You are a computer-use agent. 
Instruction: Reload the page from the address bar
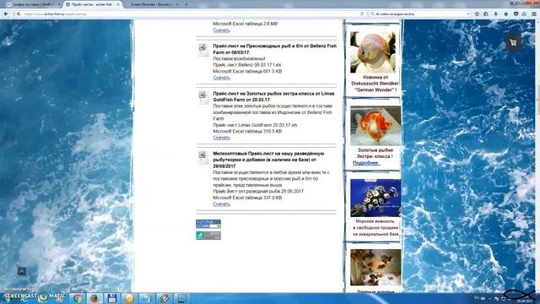click(362, 14)
